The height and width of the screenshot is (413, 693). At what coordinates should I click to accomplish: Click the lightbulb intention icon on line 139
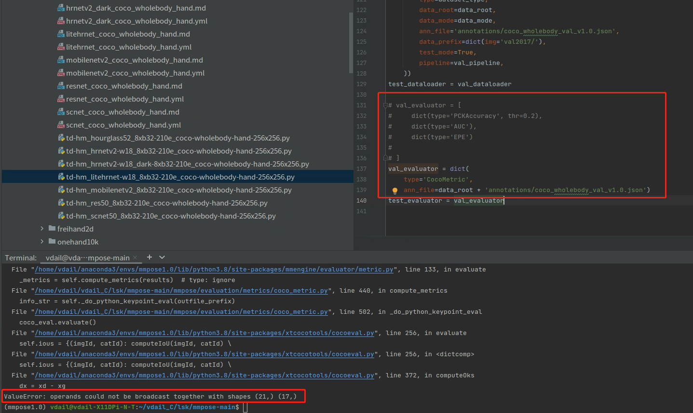[395, 190]
